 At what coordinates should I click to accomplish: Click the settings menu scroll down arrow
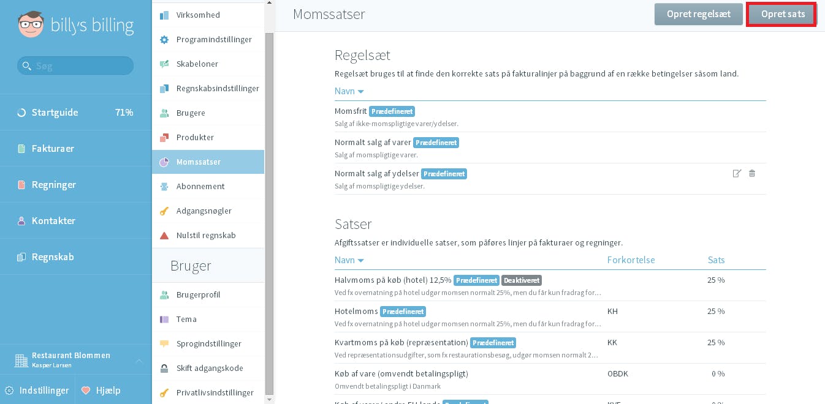(269, 400)
